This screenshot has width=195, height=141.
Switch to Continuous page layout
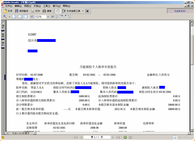(180, 137)
